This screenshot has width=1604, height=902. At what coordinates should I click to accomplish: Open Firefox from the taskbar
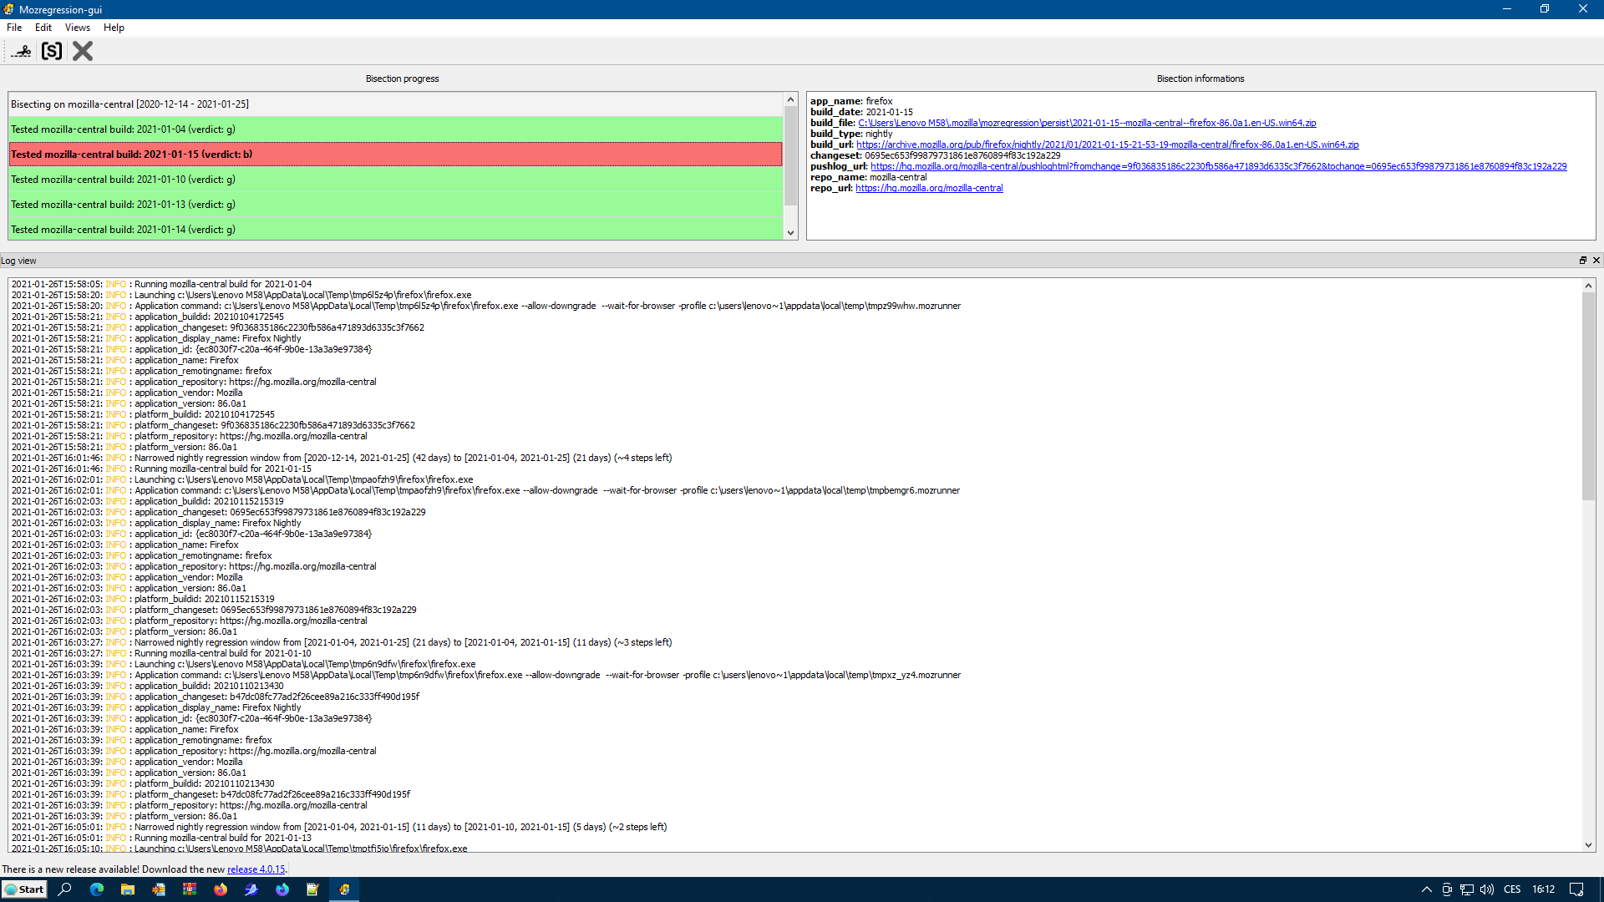(x=221, y=889)
